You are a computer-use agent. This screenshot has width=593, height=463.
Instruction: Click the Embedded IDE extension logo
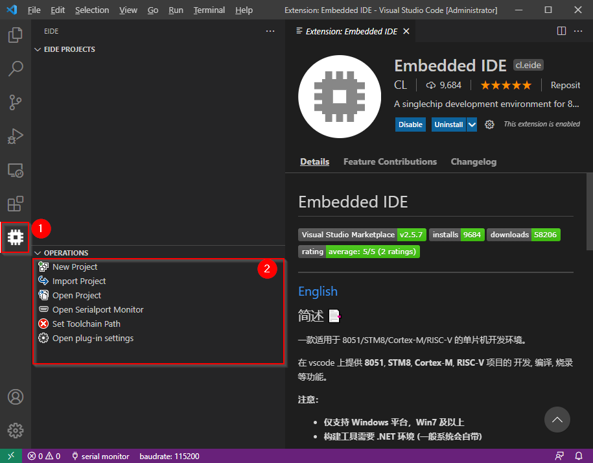(340, 97)
